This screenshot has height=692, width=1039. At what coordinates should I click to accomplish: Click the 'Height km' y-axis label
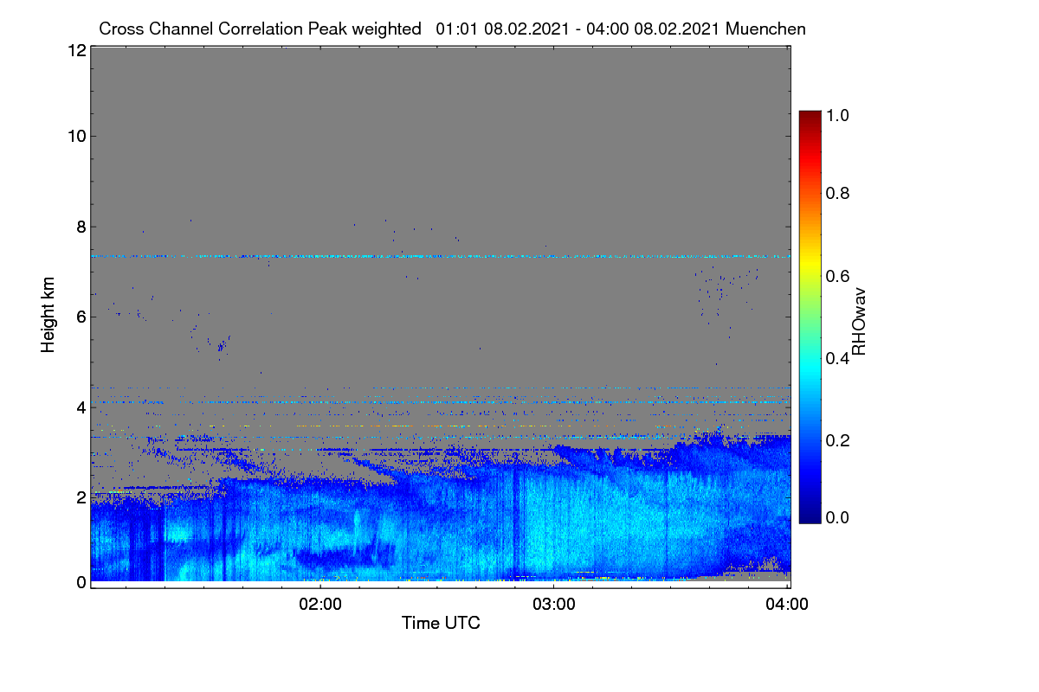48,315
